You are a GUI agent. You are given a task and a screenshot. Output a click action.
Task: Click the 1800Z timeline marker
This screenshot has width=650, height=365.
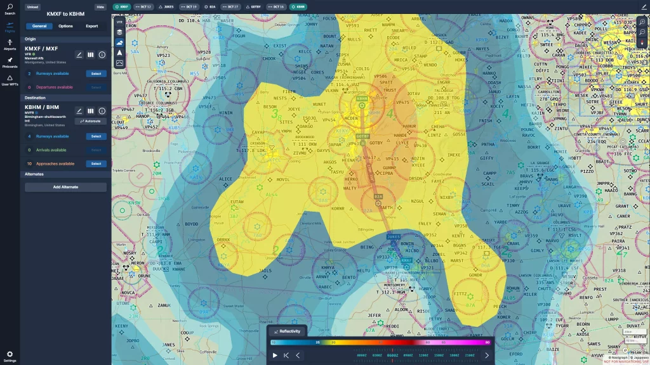pos(454,355)
